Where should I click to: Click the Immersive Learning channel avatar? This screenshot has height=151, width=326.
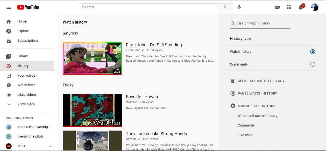coord(9,127)
